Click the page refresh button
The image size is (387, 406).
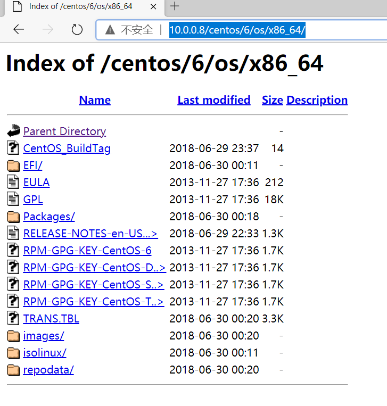coord(77,30)
